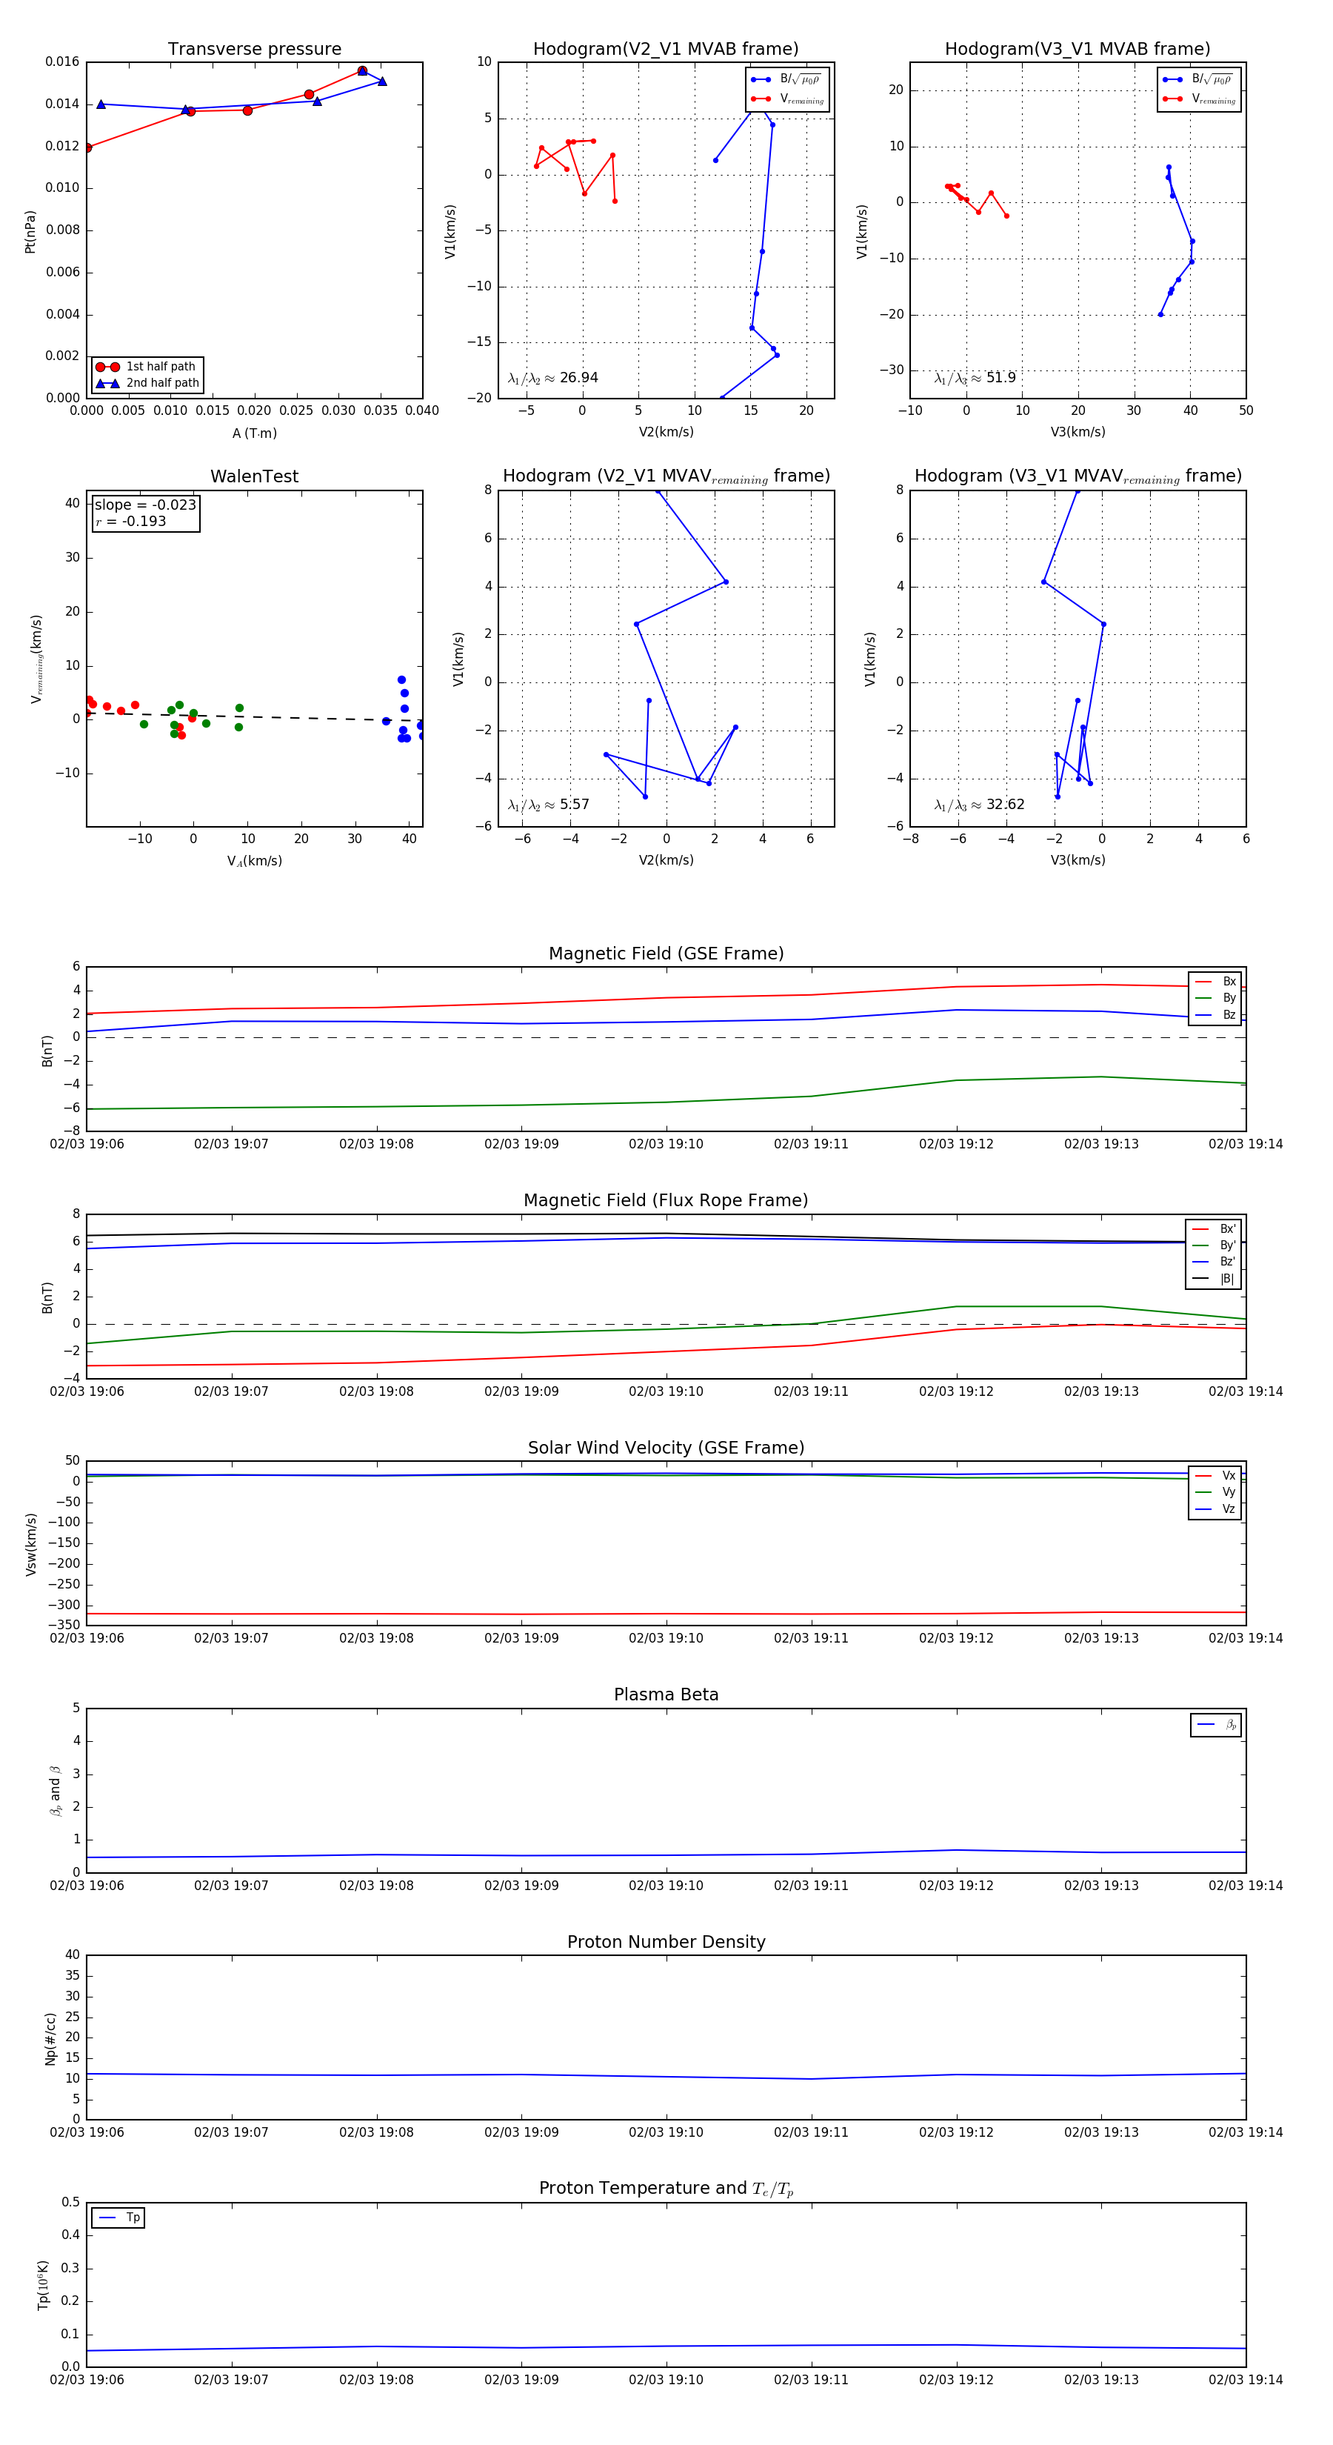The width and height of the screenshot is (1333, 2445).
Task: Click the 'r = -0.193' annotation
Action: click(130, 521)
